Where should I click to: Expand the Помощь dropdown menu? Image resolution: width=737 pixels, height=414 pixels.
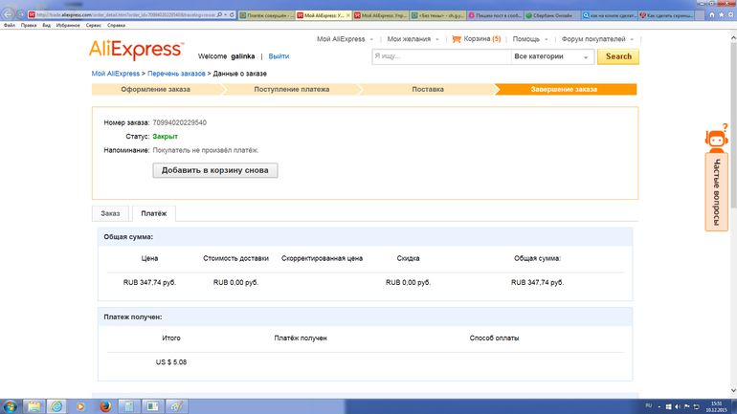coord(529,39)
